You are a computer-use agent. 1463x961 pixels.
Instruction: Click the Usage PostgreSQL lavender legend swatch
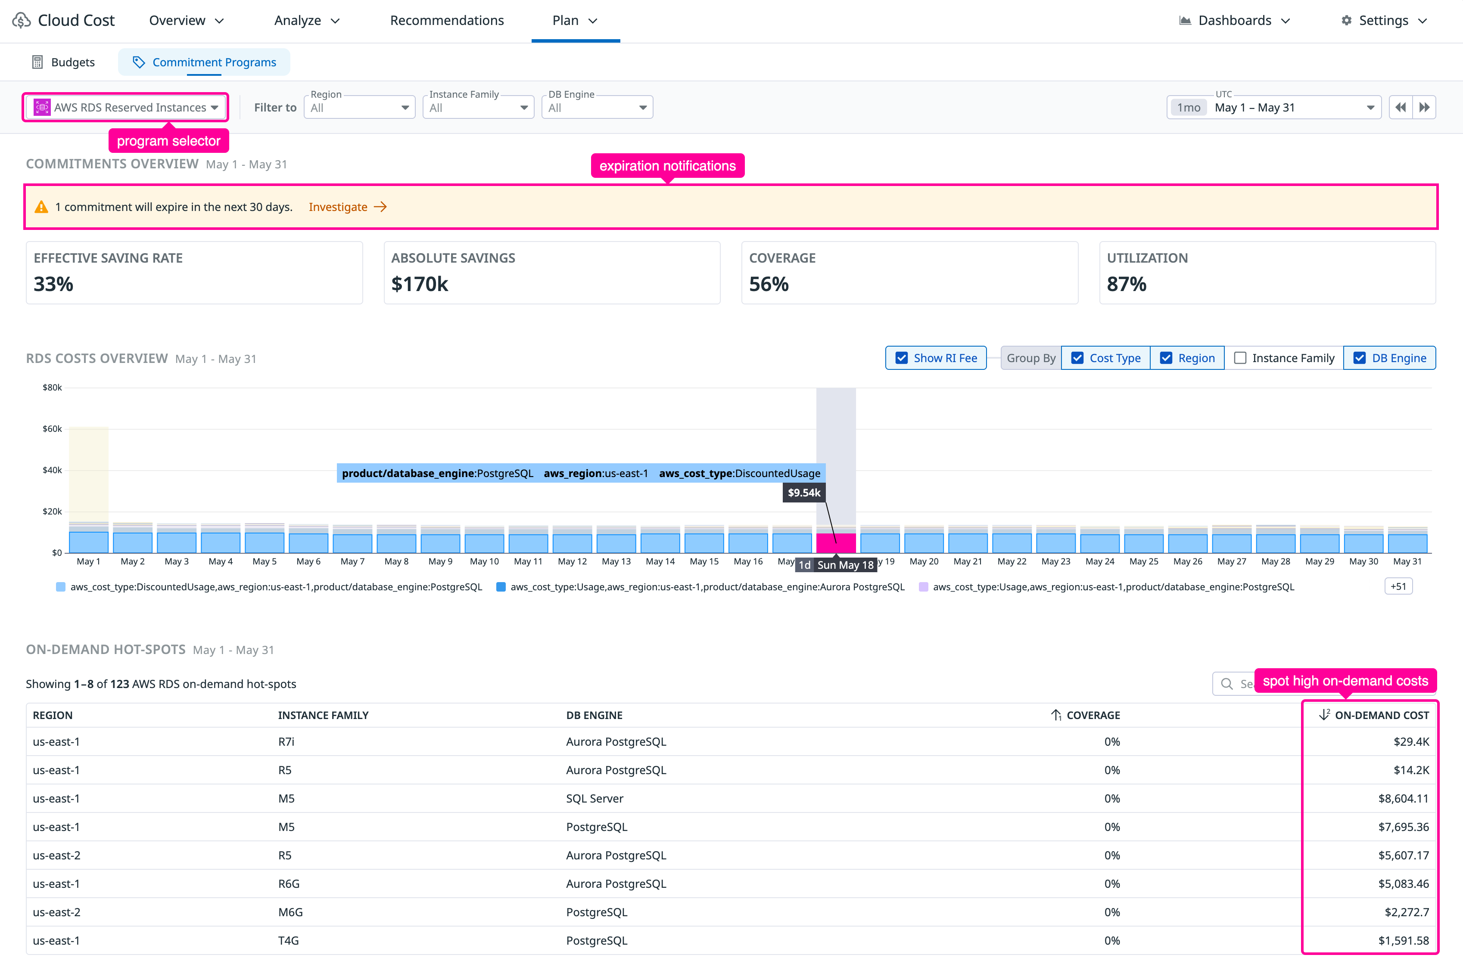coord(923,587)
